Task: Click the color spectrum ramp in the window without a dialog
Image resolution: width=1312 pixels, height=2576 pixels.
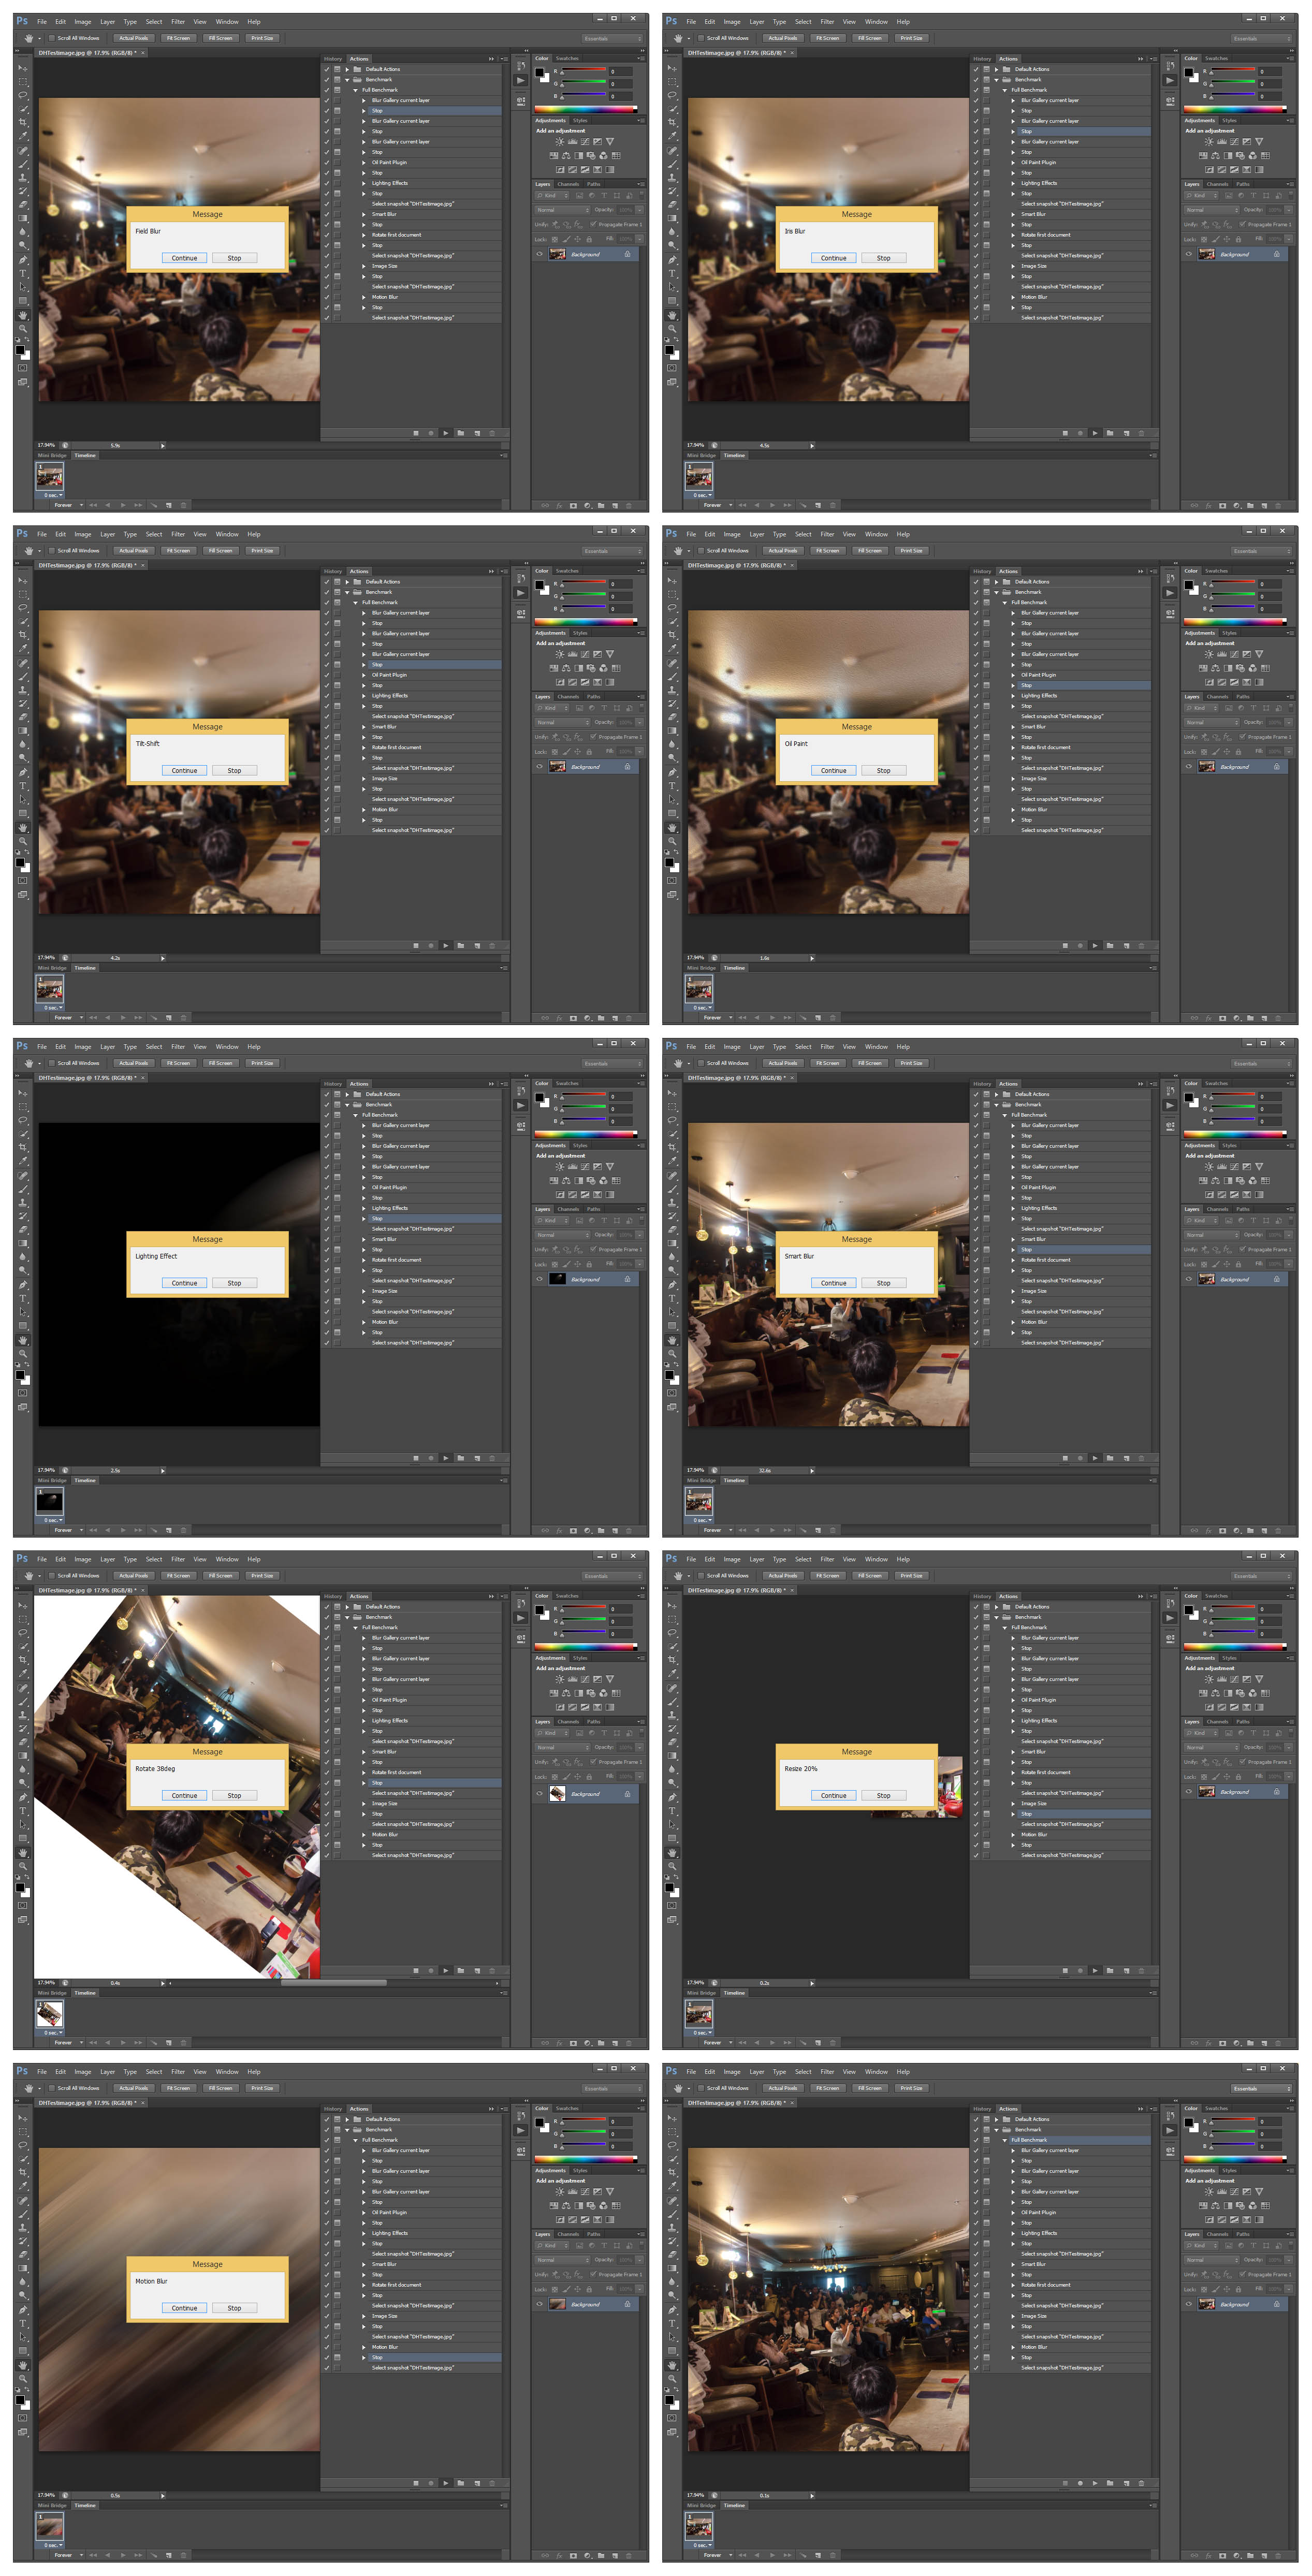Action: click(x=1234, y=2159)
